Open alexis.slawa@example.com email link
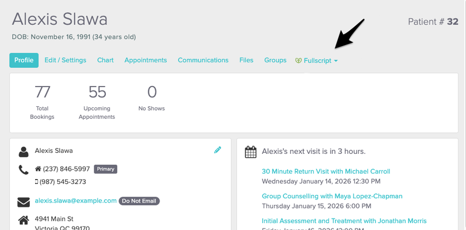Viewport: 466px width, 230px height. tap(76, 201)
